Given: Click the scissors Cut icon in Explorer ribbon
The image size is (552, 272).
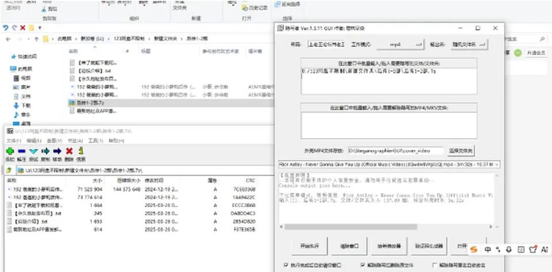Looking at the screenshot, I should point(44,9).
